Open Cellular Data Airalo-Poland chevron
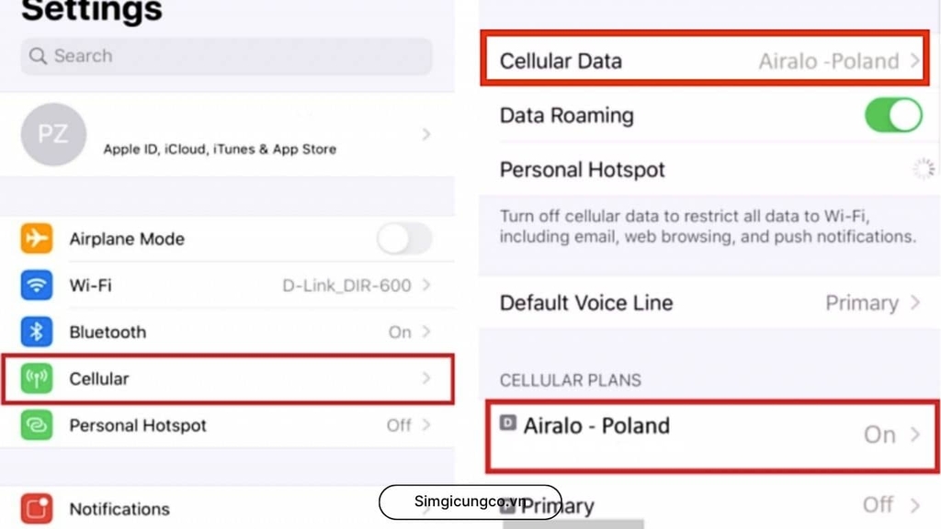The height and width of the screenshot is (529, 941). (x=914, y=62)
